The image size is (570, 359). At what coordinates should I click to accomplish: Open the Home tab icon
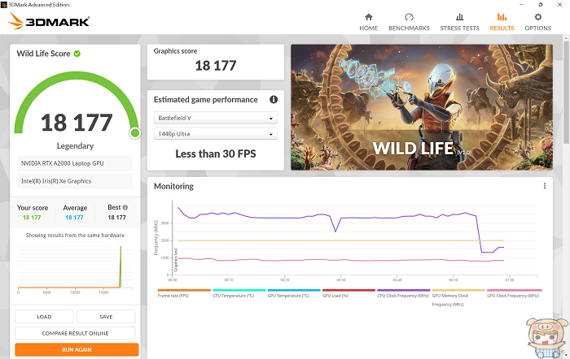(x=368, y=17)
